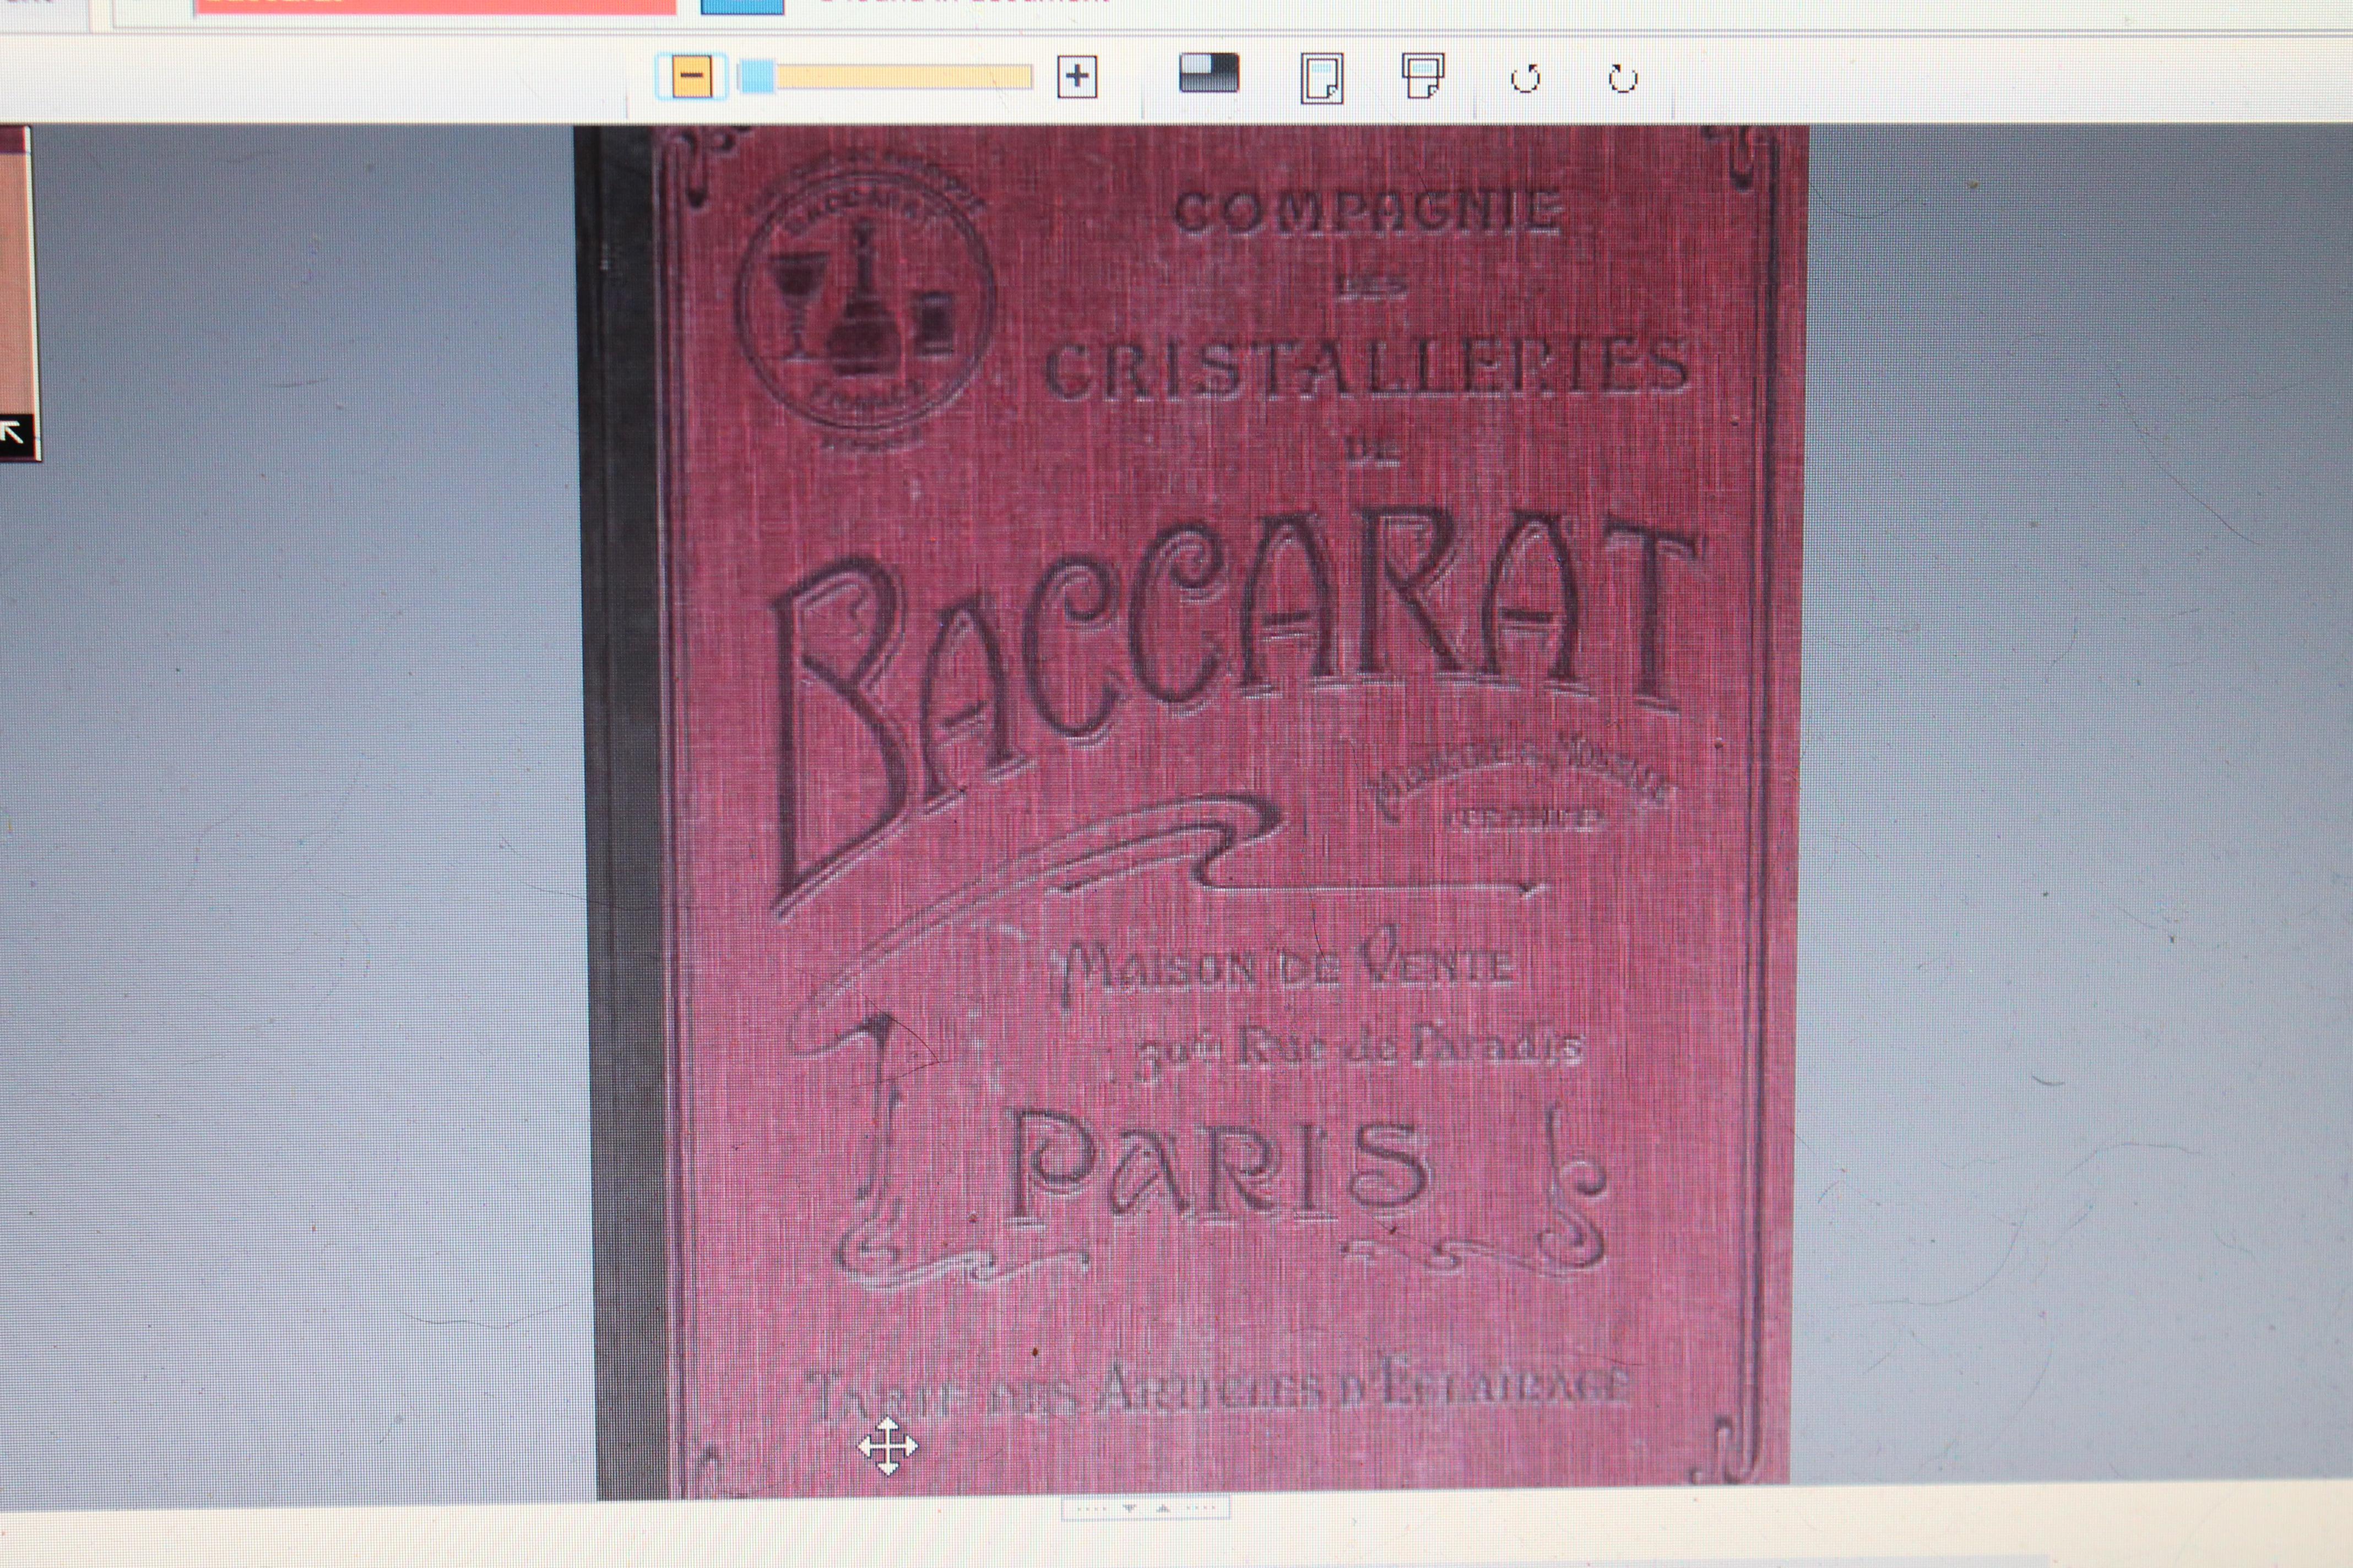Click the zoom out minus button
Viewport: 2353px width, 1568px height.
click(691, 76)
